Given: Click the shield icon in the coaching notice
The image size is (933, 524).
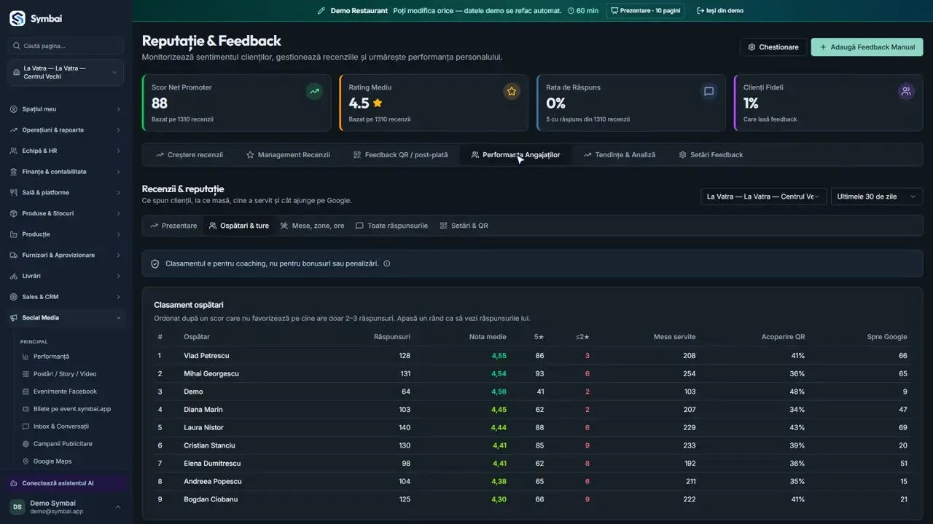Looking at the screenshot, I should [155, 263].
